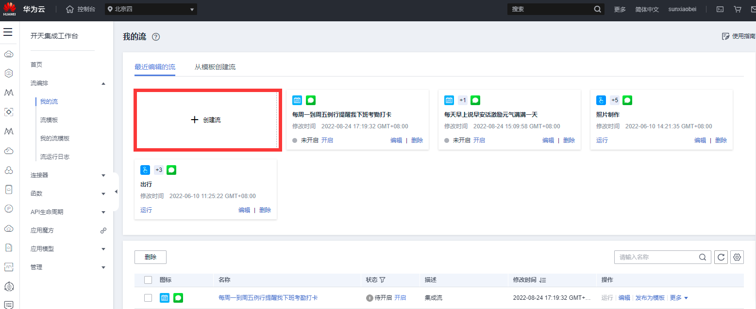This screenshot has height=309, width=756.
Task: Open the table settings gear icon
Action: click(738, 257)
